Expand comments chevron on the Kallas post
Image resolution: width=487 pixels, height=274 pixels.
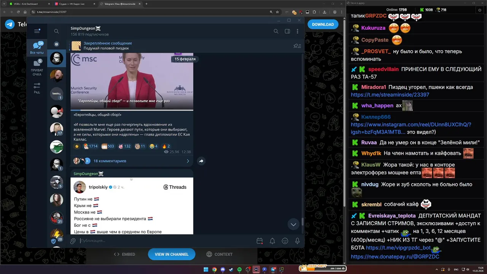tap(188, 161)
